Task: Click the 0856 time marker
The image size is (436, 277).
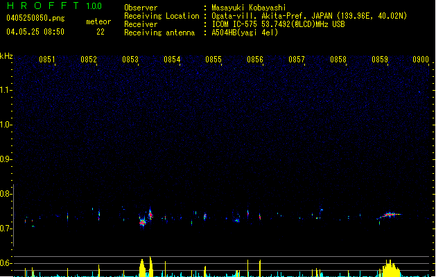Action: (255, 60)
